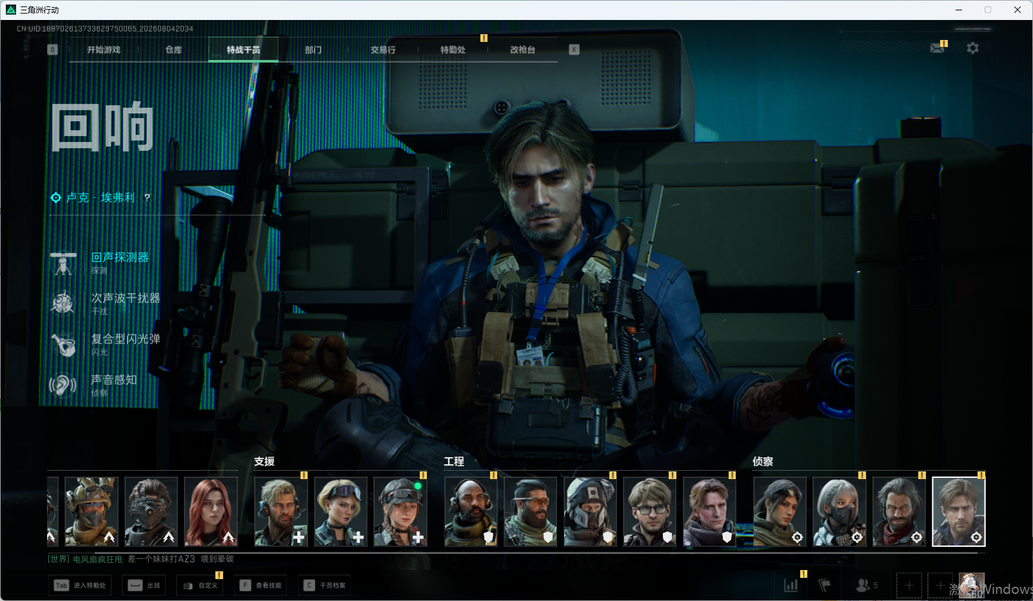Select the dark-haired female recon operator
The width and height of the screenshot is (1033, 601).
pos(780,511)
